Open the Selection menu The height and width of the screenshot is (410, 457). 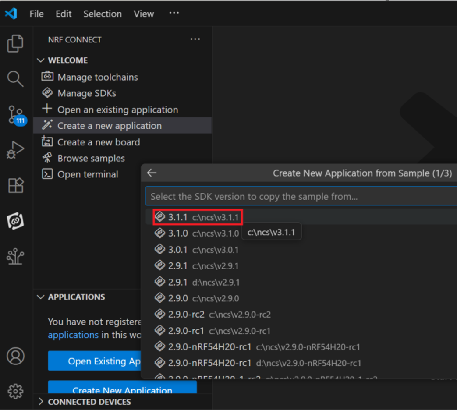pos(103,14)
